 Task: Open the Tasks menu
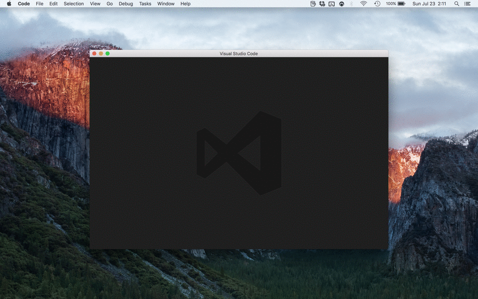click(x=145, y=3)
